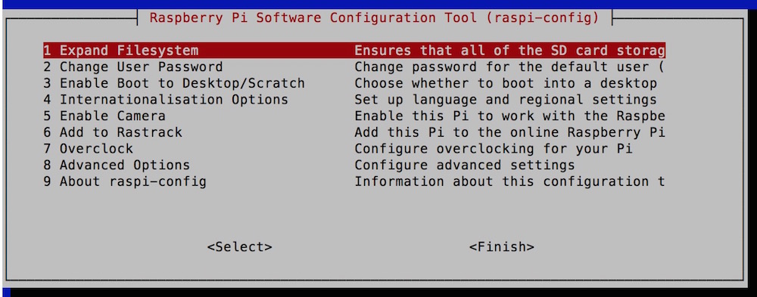Viewport: 757px width, 297px height.
Task: Choose the Enable Camera option
Action: coord(104,116)
